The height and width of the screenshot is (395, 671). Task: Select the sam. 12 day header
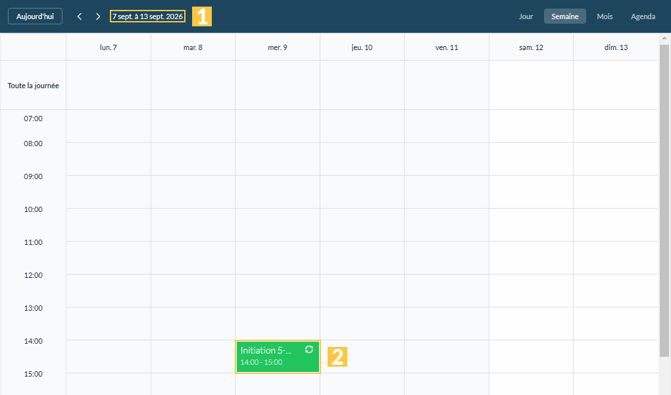coord(531,47)
